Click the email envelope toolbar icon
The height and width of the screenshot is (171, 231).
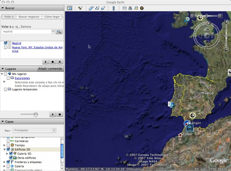(124, 8)
